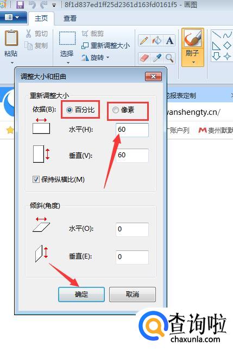Click the 水平(H) input field
233x356 pixels.
click(x=132, y=130)
